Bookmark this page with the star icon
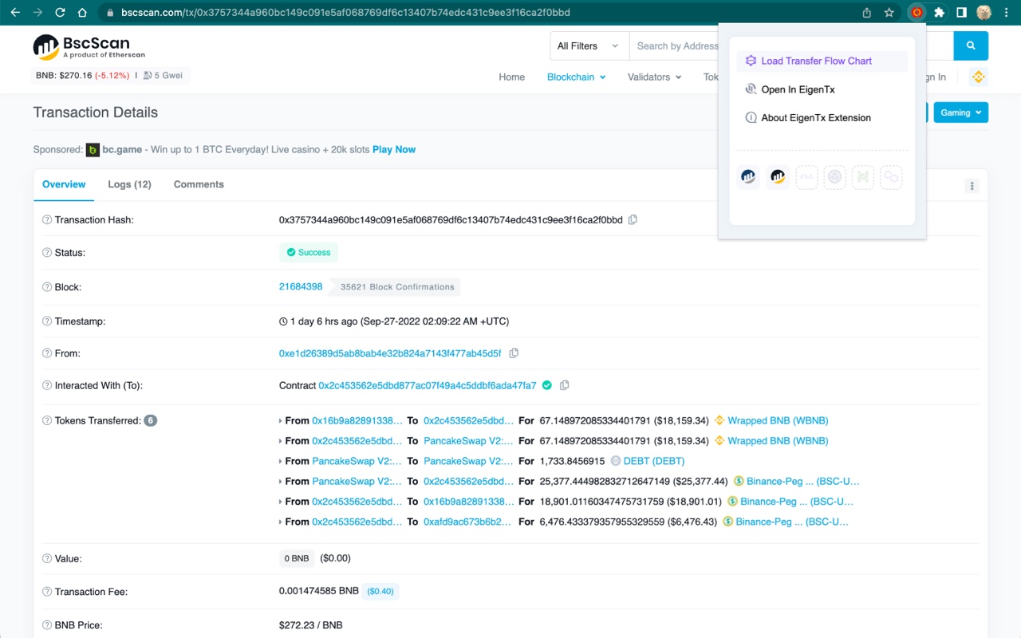The image size is (1021, 638). point(889,13)
